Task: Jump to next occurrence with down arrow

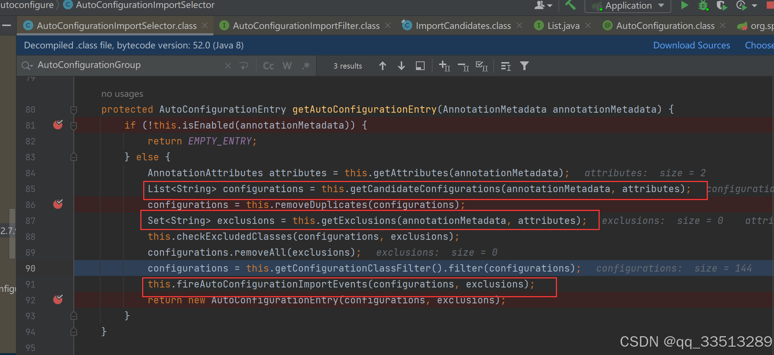Action: [401, 66]
